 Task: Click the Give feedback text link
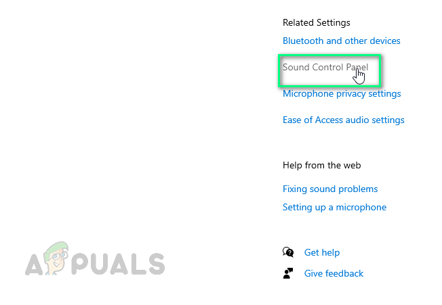pyautogui.click(x=334, y=273)
